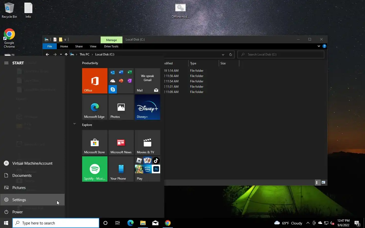The height and width of the screenshot is (228, 365).
Task: Show hidden system tray icons
Action: pos(308,223)
